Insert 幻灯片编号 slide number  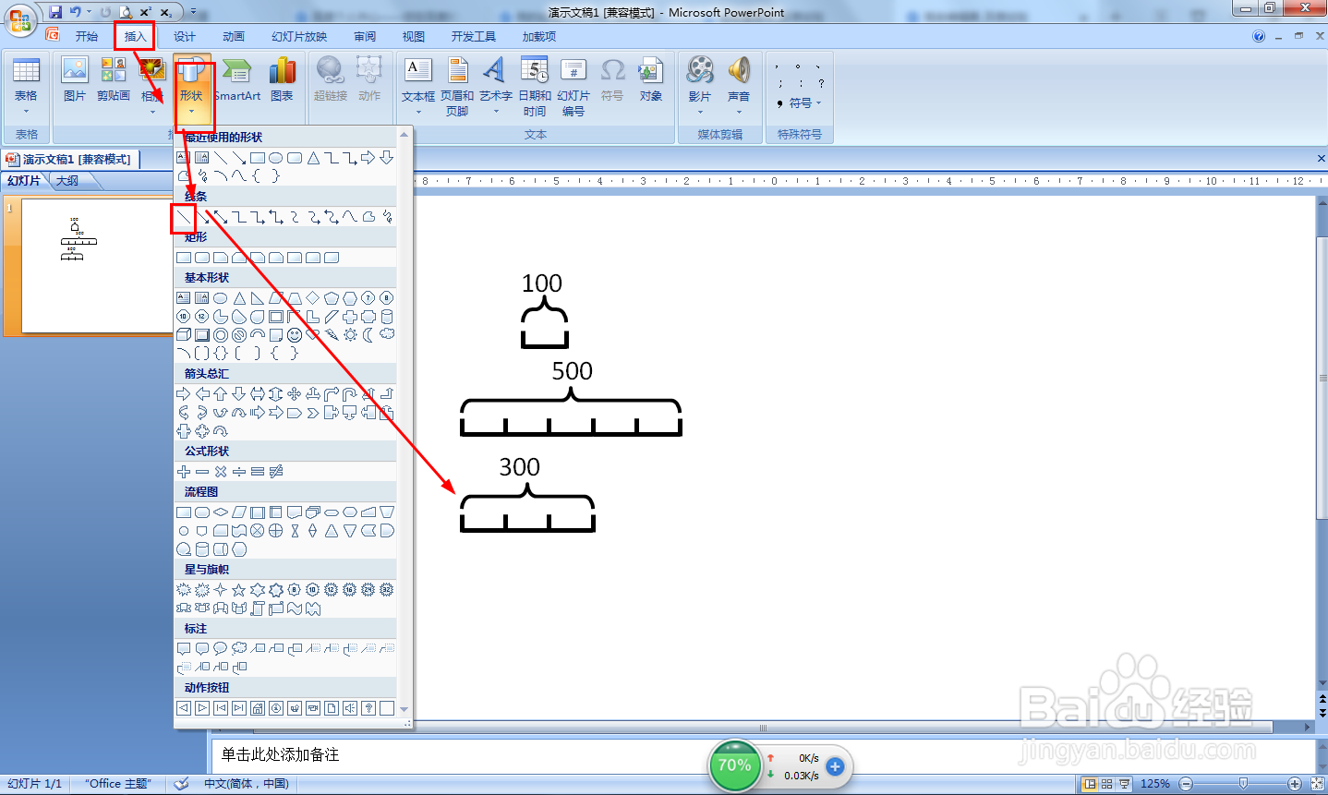tap(573, 87)
